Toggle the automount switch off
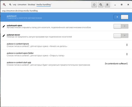 pyautogui.click(x=121, y=17)
